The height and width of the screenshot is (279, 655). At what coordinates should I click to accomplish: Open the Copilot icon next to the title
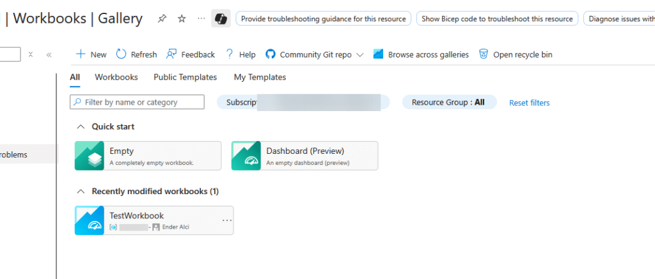(x=221, y=19)
